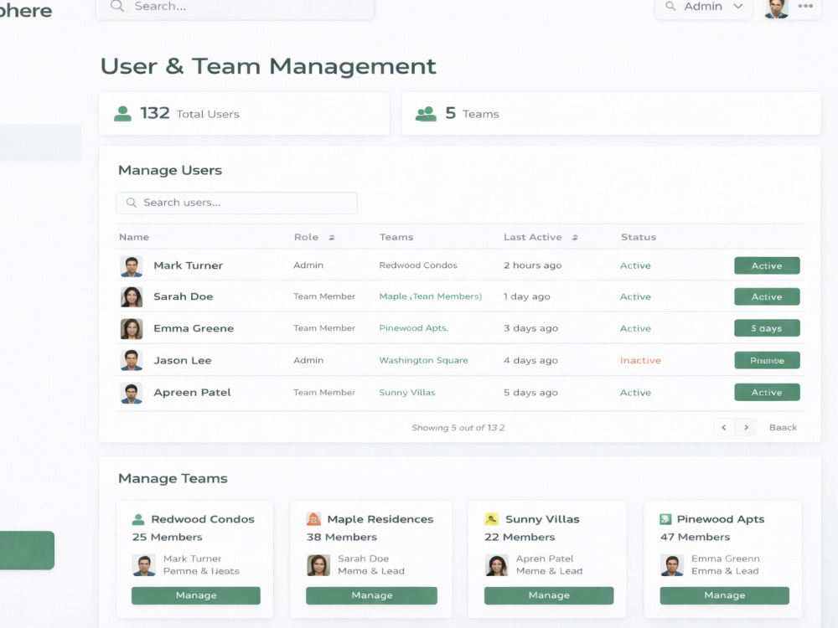Manage the Pinewood Apts team
The height and width of the screenshot is (628, 838).
coord(725,595)
